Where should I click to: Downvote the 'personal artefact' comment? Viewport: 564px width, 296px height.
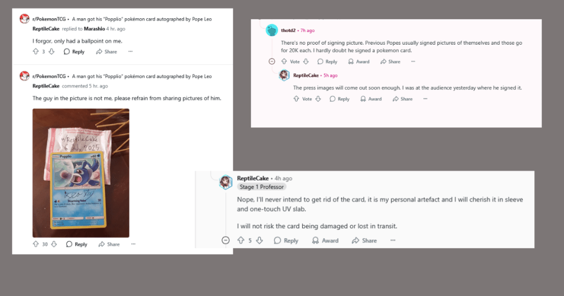point(260,240)
